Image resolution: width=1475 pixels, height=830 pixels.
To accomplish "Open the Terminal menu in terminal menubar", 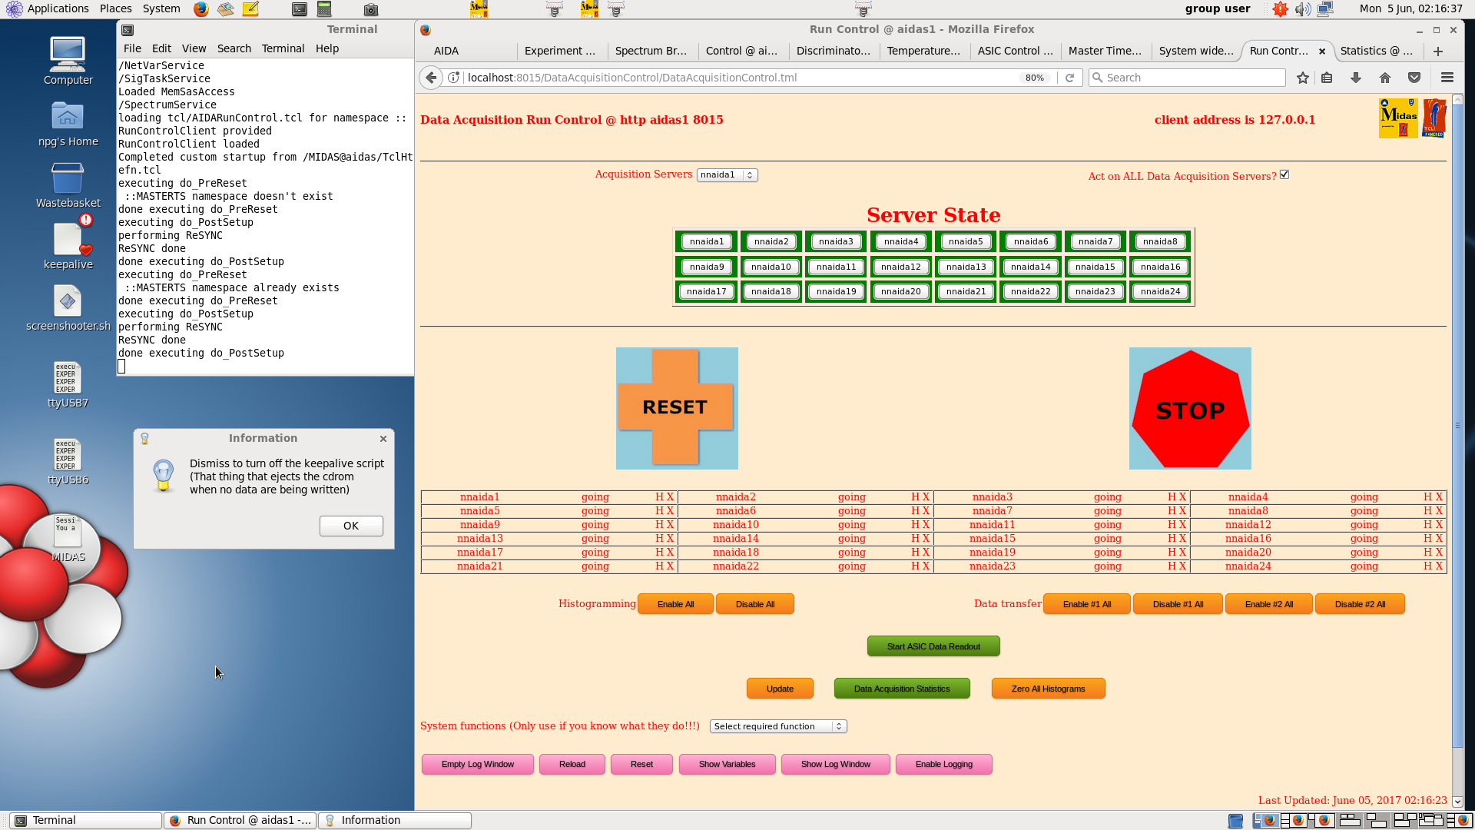I will (x=283, y=48).
